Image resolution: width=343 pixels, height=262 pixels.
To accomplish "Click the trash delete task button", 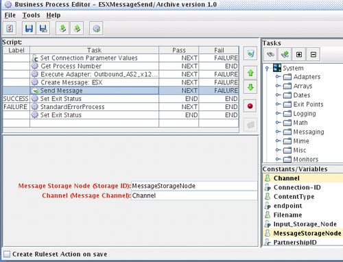I will click(x=250, y=53).
